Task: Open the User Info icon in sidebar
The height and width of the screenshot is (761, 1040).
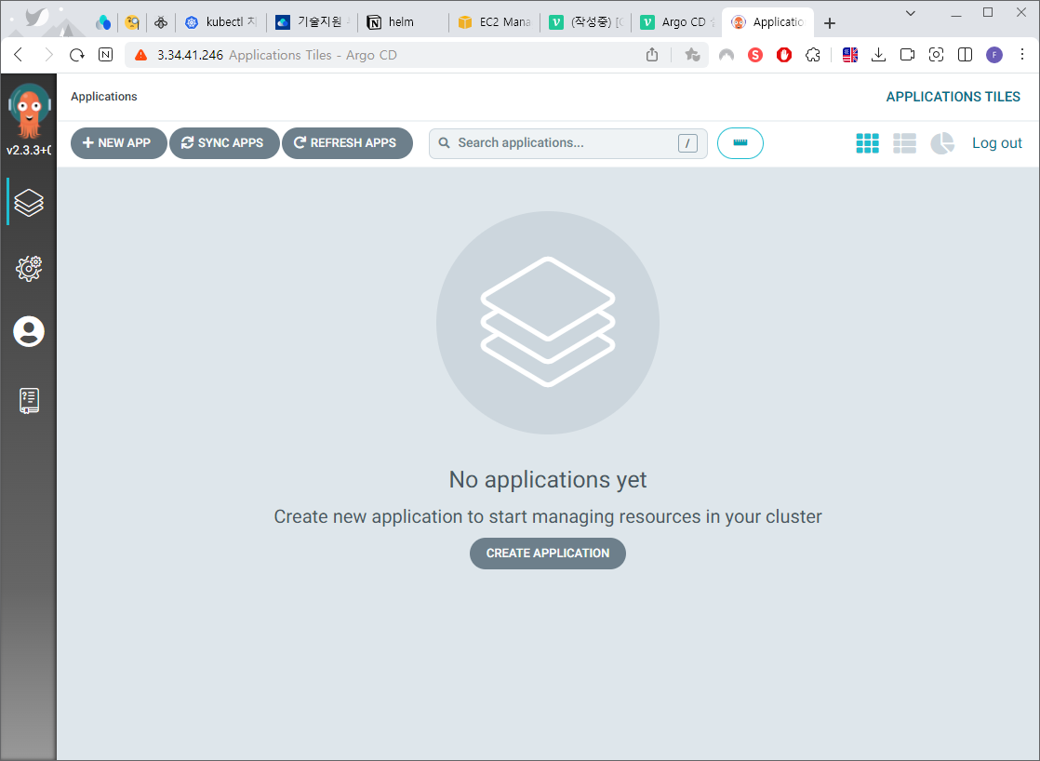Action: pyautogui.click(x=29, y=332)
